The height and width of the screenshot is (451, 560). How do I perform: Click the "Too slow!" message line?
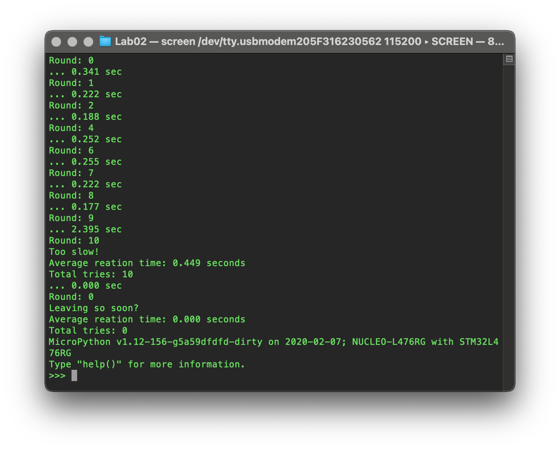[x=74, y=252]
